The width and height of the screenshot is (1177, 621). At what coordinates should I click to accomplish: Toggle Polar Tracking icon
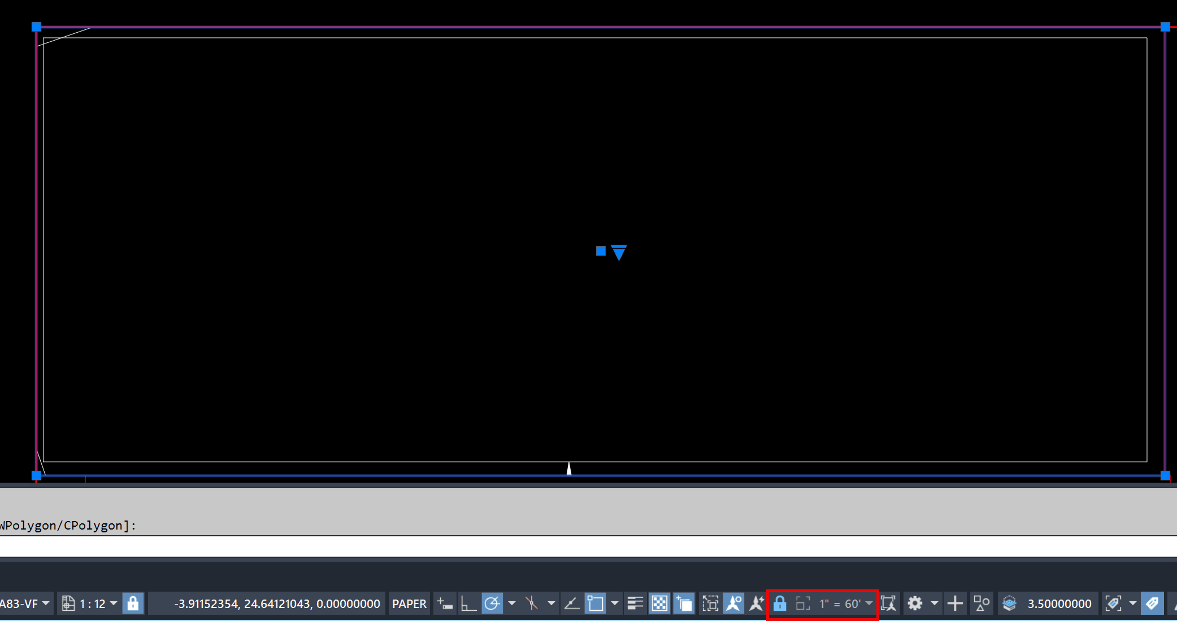click(492, 603)
